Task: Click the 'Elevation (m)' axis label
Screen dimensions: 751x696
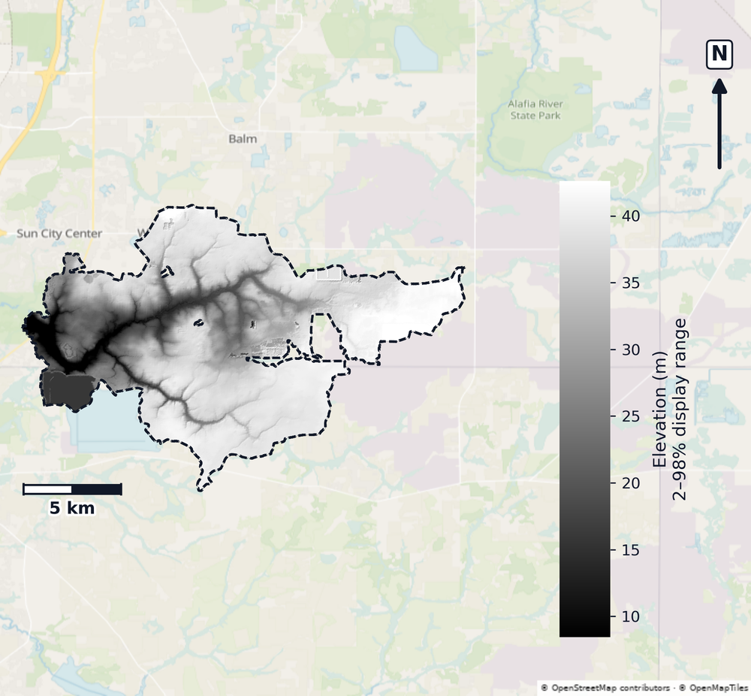Action: click(660, 410)
